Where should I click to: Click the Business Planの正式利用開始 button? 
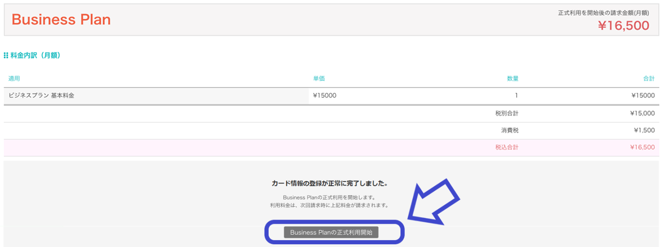331,232
